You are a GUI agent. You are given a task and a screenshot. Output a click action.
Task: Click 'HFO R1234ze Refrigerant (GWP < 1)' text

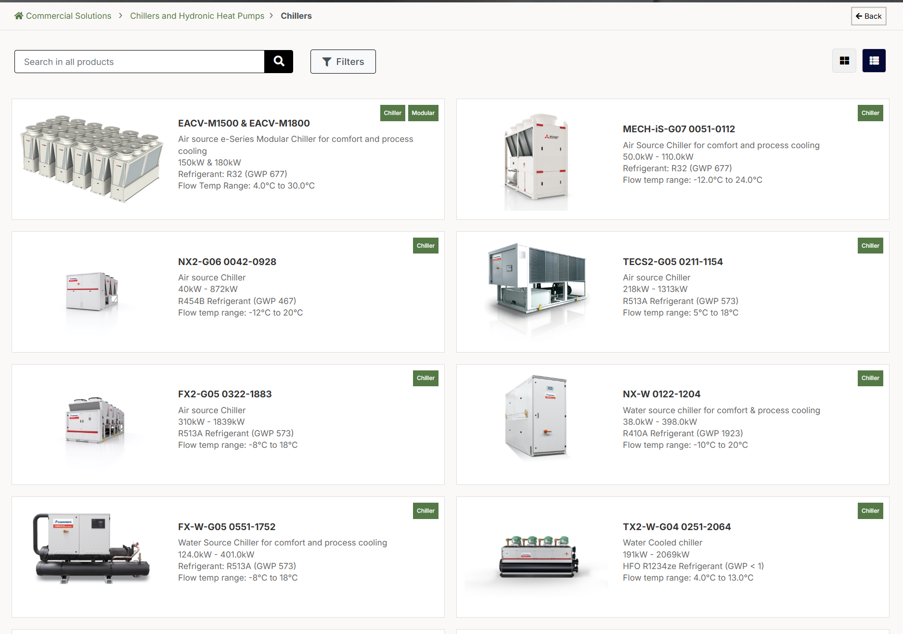click(694, 566)
